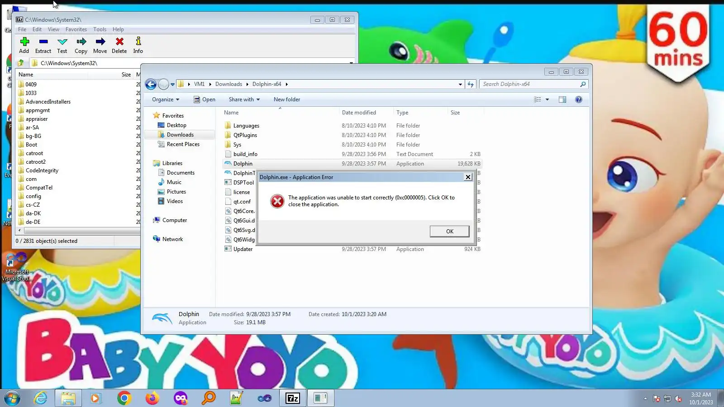This screenshot has width=724, height=407.
Task: Open Microsoft Visual Studio desktop shortcut
Action: (x=16, y=267)
